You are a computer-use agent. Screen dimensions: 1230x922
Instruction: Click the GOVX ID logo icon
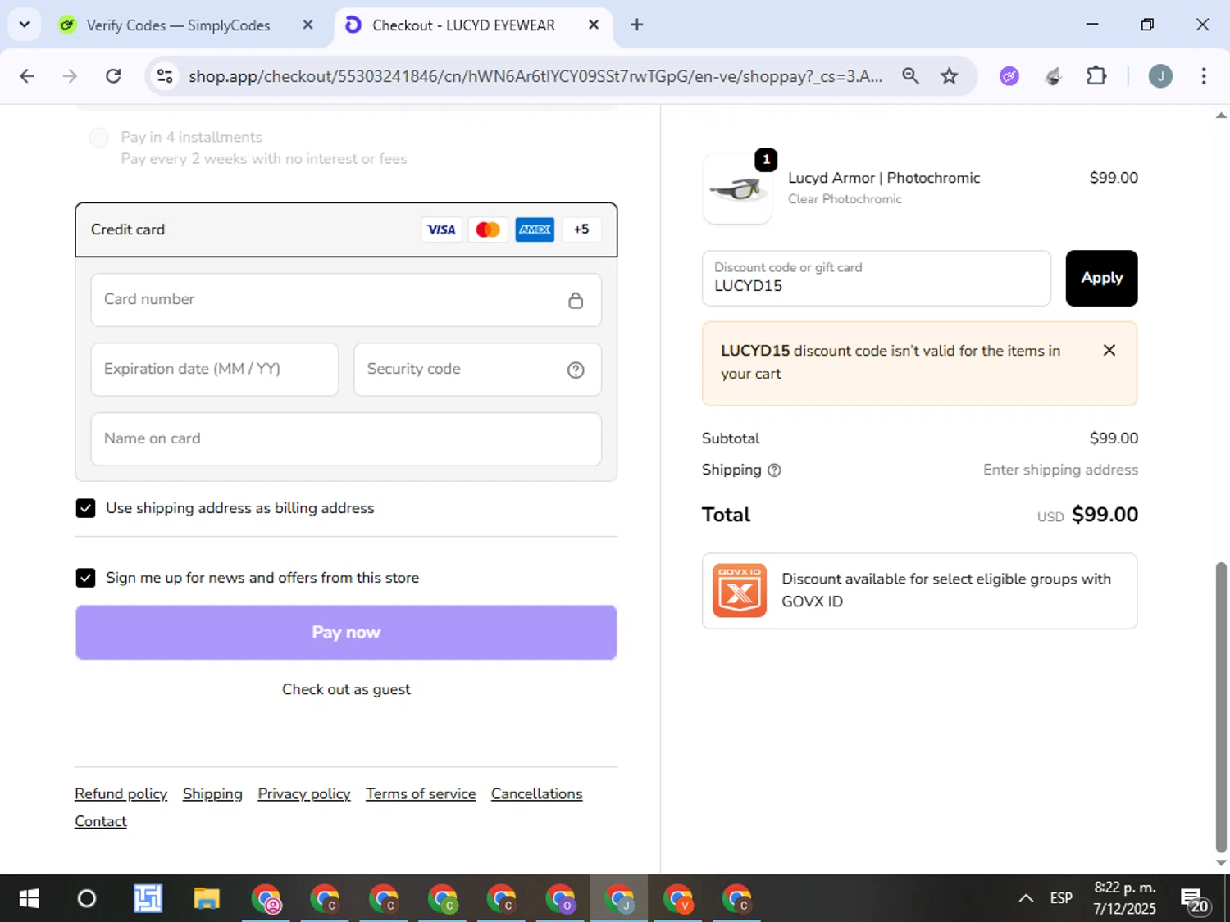(x=740, y=590)
